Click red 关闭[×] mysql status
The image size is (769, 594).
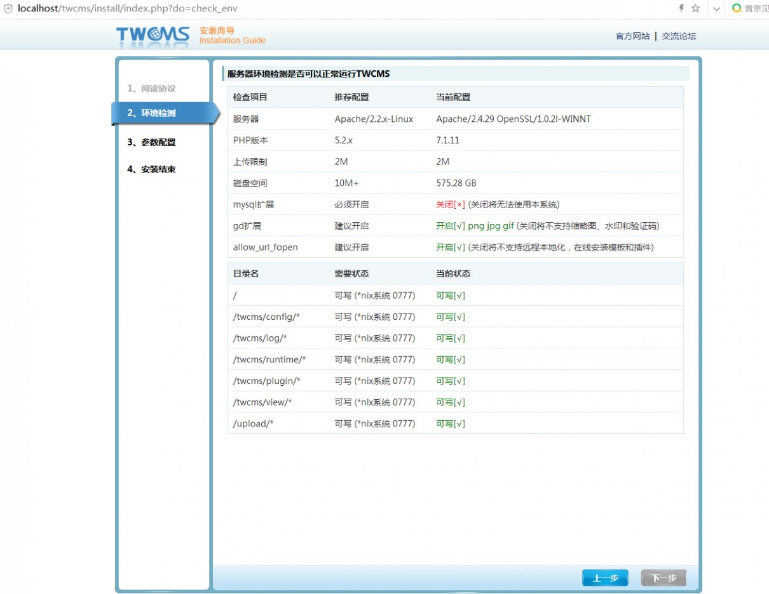(451, 204)
